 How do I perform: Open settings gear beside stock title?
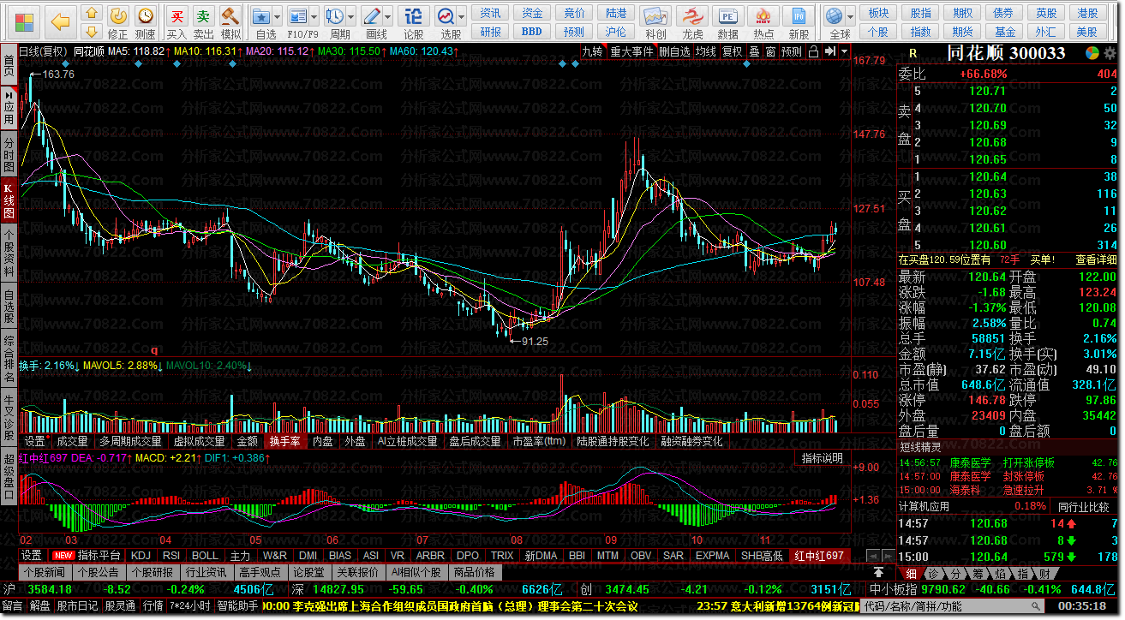[1109, 52]
